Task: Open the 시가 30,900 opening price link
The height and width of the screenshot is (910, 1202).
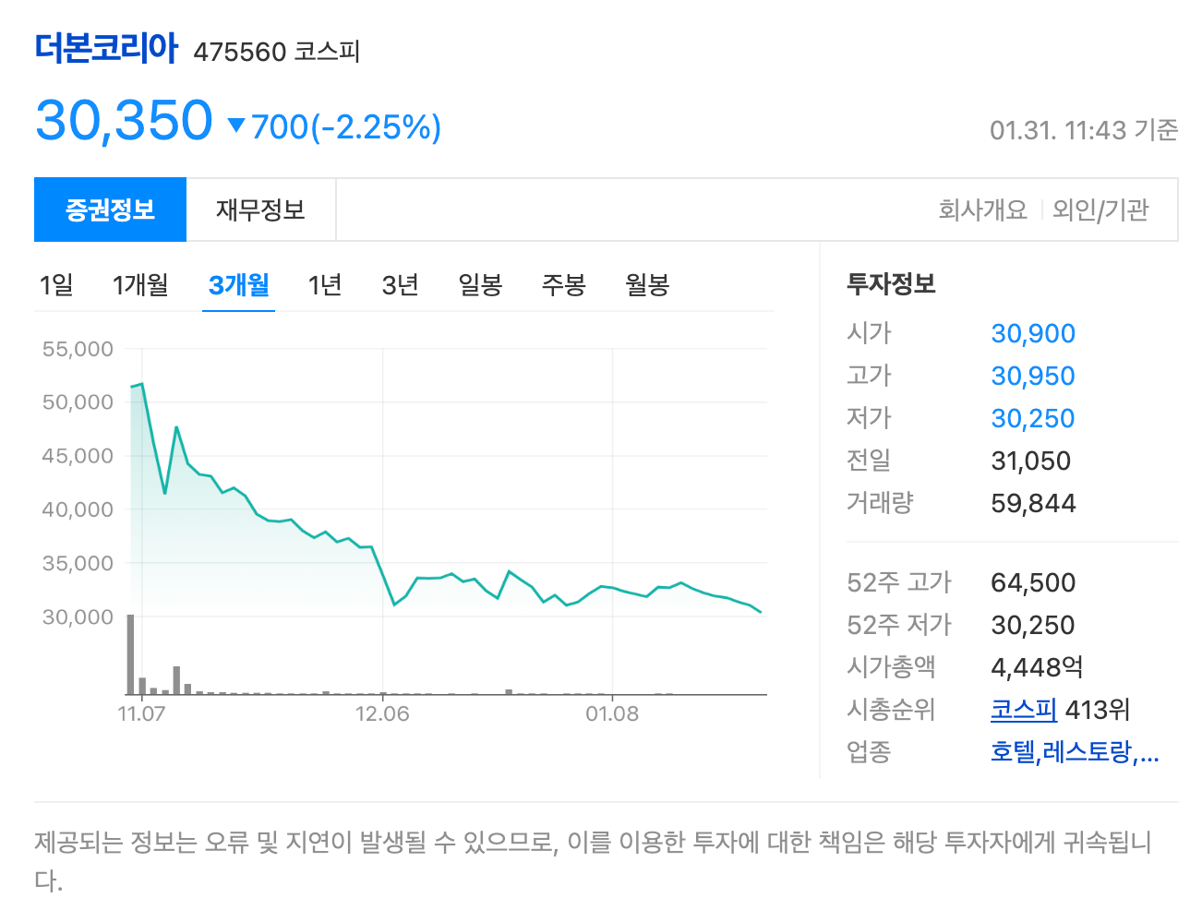Action: pos(1032,333)
